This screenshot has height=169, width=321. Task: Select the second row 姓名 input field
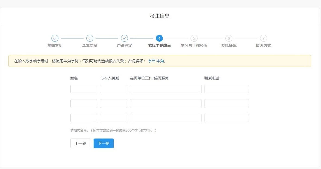(x=84, y=103)
